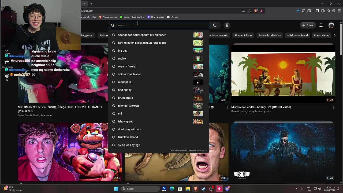The image size is (343, 193).
Task: Open Paulo Londra Adan y Eva thumbnail
Action: point(283,74)
